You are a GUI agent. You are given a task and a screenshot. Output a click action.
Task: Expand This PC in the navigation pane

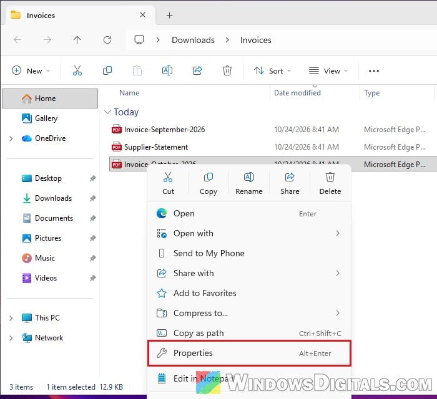[11, 318]
